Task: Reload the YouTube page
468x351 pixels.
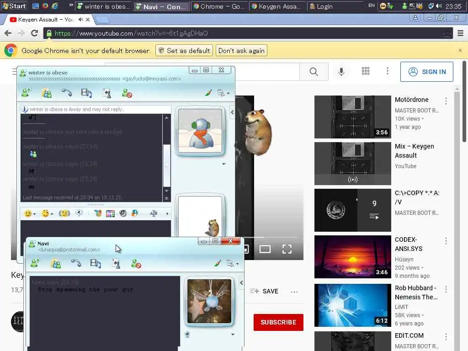Action: [x=35, y=33]
